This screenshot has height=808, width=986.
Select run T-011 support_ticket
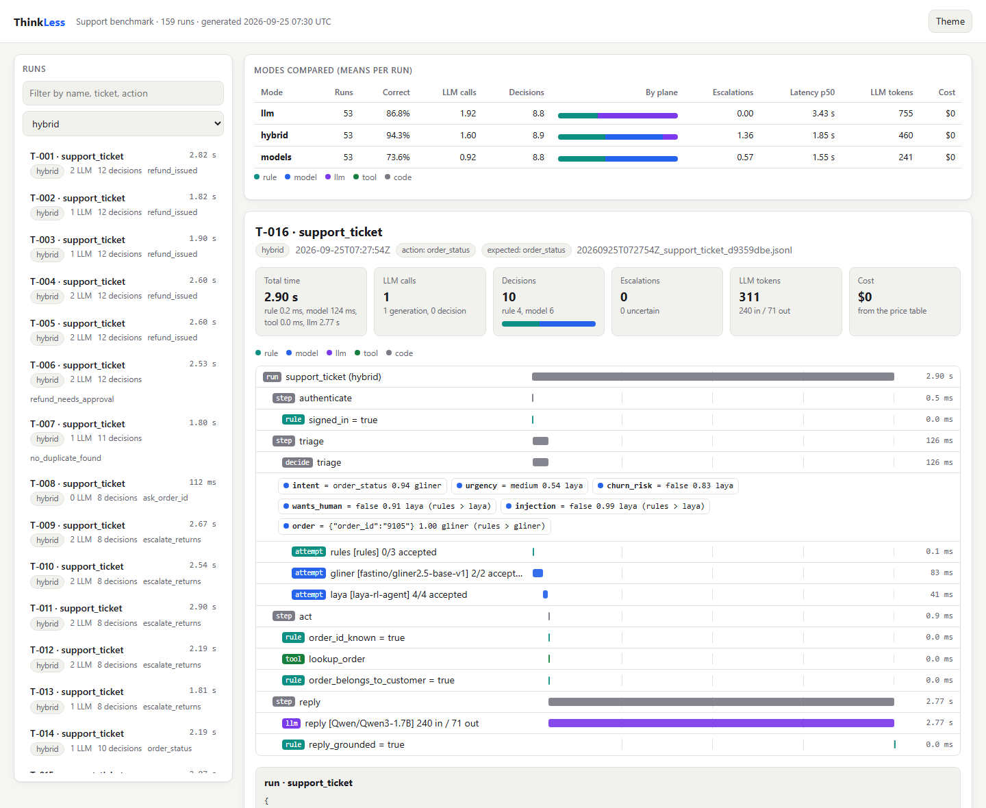click(123, 616)
